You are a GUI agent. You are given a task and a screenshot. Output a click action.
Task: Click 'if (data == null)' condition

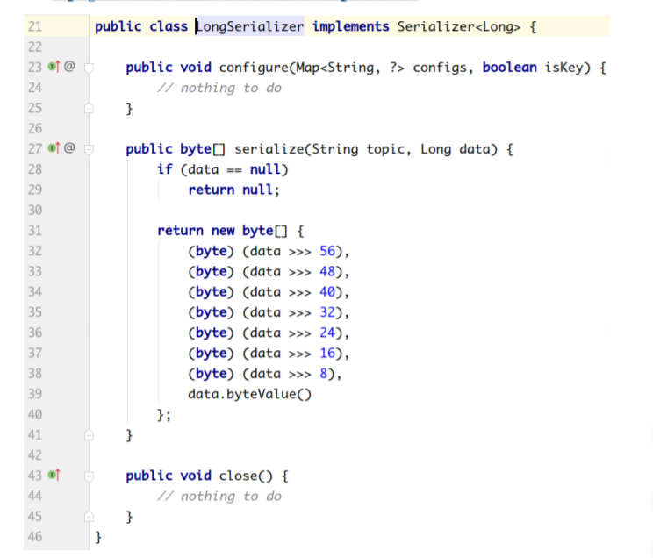tap(222, 169)
